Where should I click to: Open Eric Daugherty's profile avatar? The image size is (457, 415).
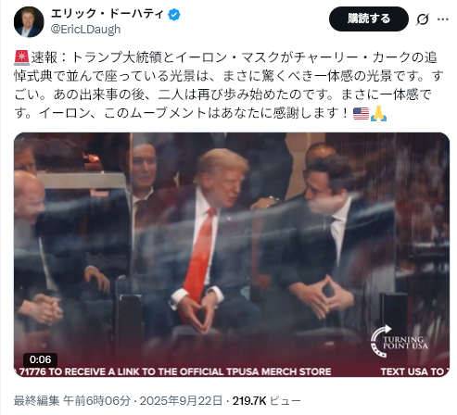29,22
